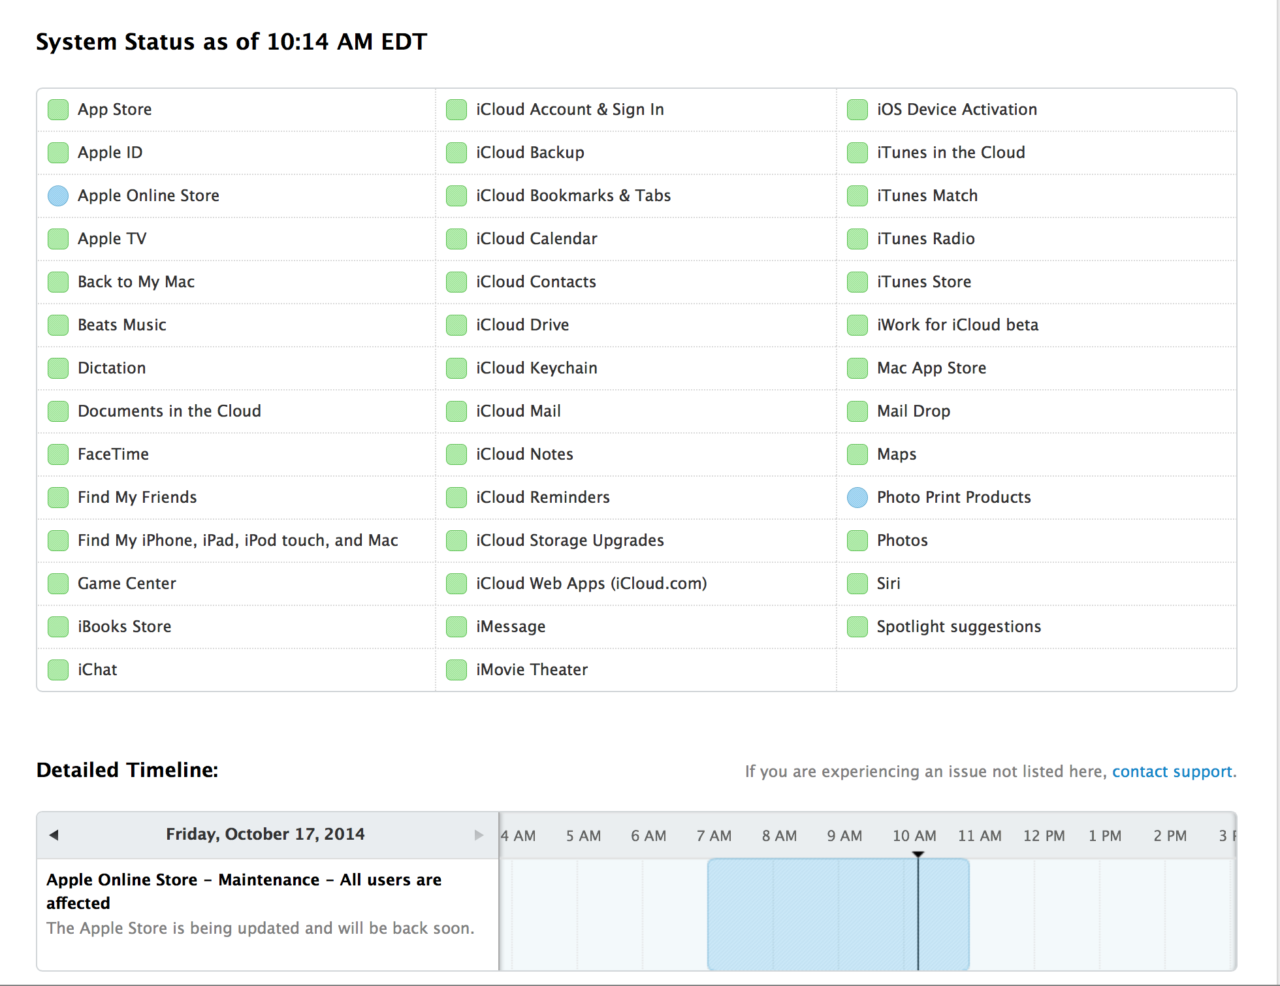Click the 12 PM label on timeline header
The height and width of the screenshot is (986, 1280).
pyautogui.click(x=1044, y=836)
